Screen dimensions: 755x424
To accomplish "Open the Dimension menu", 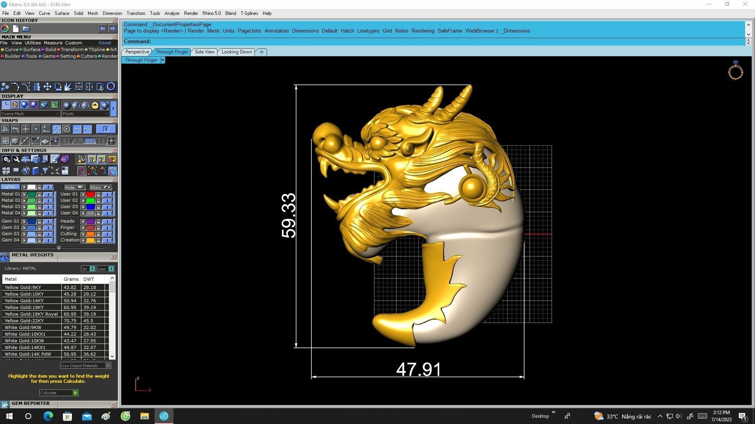I will tap(112, 13).
